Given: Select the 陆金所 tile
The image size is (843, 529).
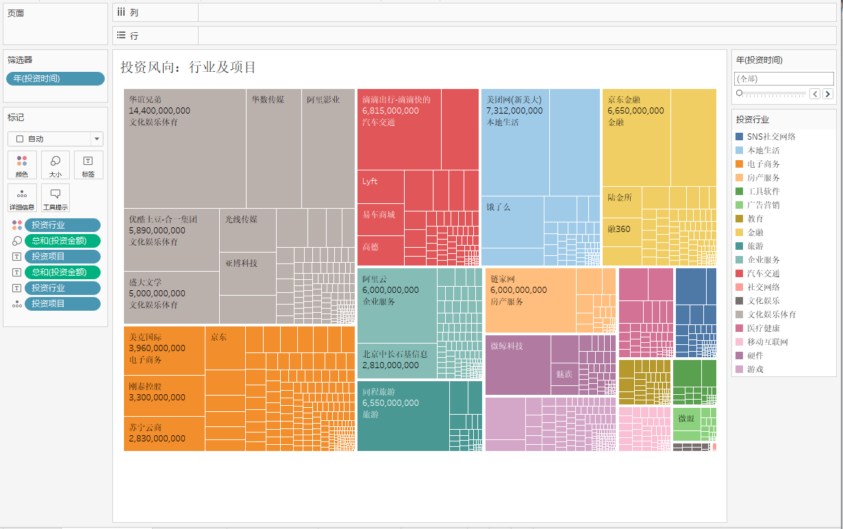Looking at the screenshot, I should pyautogui.click(x=622, y=203).
